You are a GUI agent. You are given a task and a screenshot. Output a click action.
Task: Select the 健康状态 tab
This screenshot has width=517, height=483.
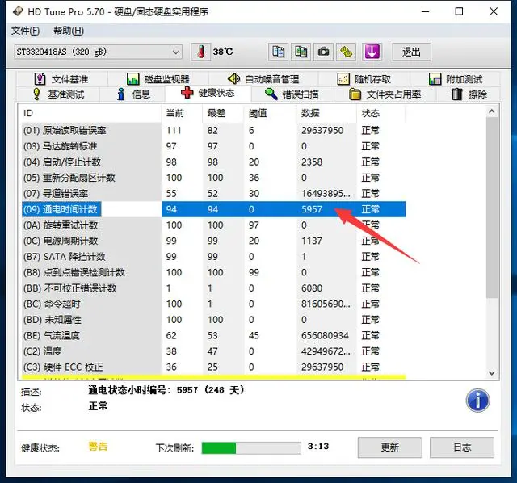pyautogui.click(x=208, y=94)
